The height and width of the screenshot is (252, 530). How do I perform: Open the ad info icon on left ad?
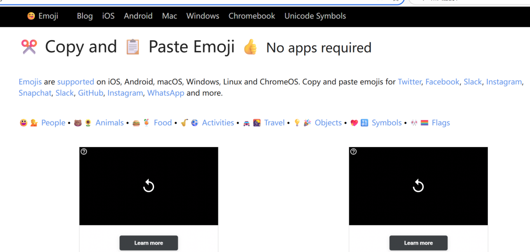(84, 152)
